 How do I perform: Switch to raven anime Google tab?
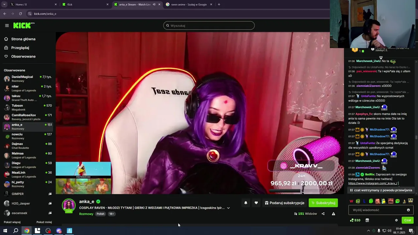point(189,5)
